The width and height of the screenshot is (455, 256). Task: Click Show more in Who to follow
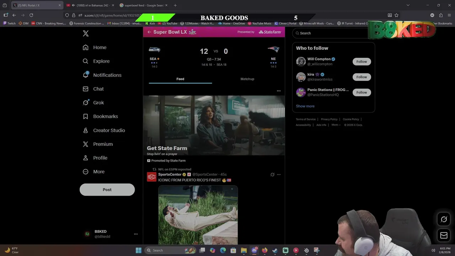pos(305,106)
